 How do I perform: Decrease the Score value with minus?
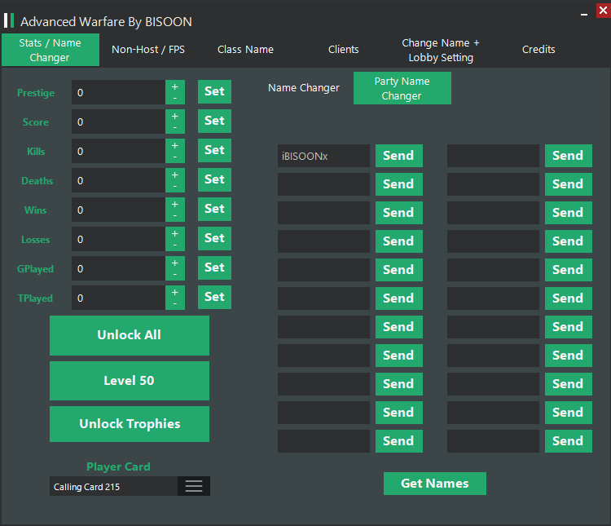coord(175,127)
